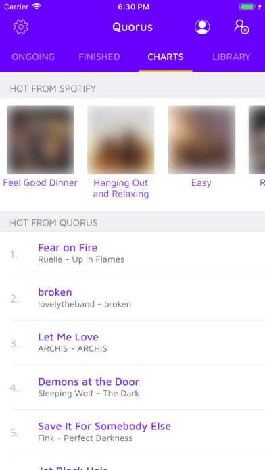Tap the add friend icon
The width and height of the screenshot is (265, 470).
241,27
